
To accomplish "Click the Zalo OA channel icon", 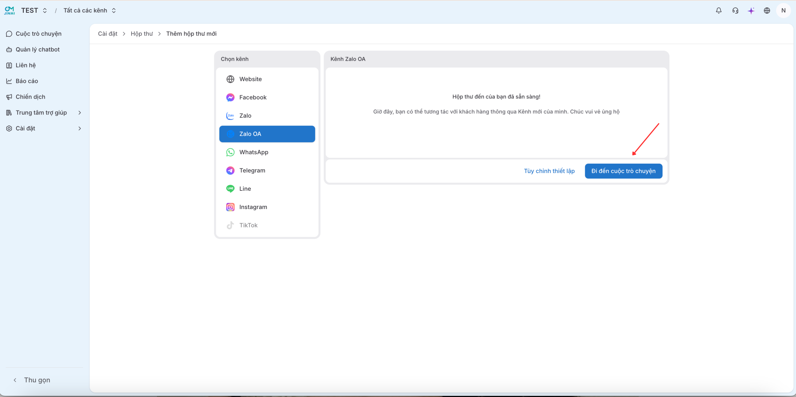I will pos(230,134).
